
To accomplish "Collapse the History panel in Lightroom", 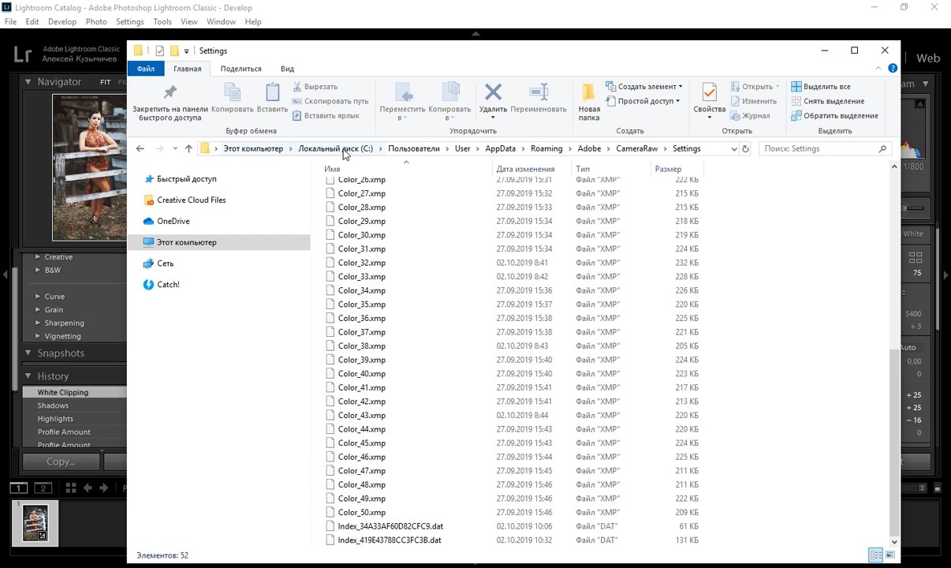I will (x=28, y=376).
